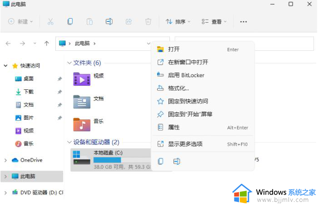This screenshot has width=318, height=206.
Task: Click the pin icon beside 图片
Action: pos(60,118)
